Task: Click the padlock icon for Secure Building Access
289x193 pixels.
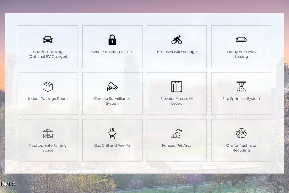Action: click(112, 40)
